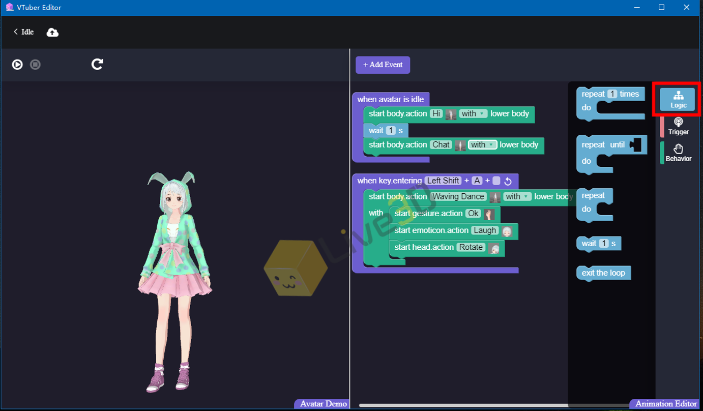Click the avatar preview icon beside Hi action
703x411 pixels.
[x=451, y=114]
